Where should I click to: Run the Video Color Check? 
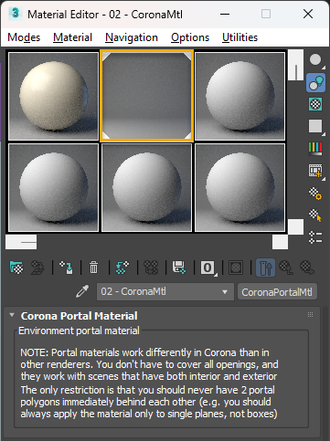click(315, 149)
